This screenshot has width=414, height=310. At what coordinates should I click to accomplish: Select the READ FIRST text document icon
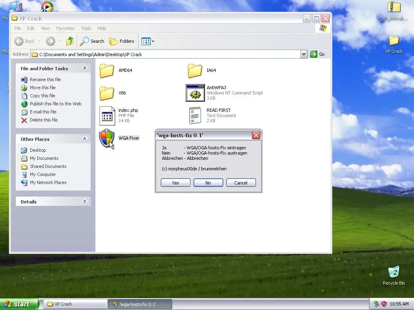click(195, 115)
